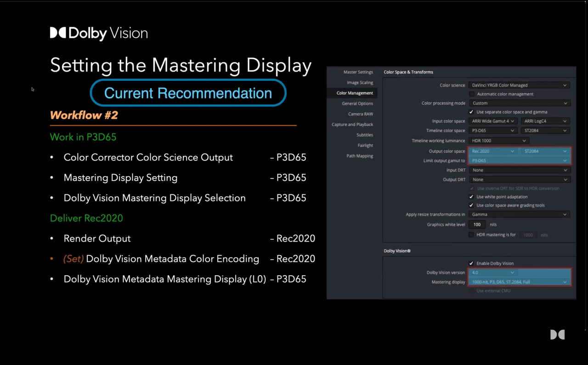
Task: Open Output color space Rec.2020 dropdown
Action: pyautogui.click(x=493, y=151)
